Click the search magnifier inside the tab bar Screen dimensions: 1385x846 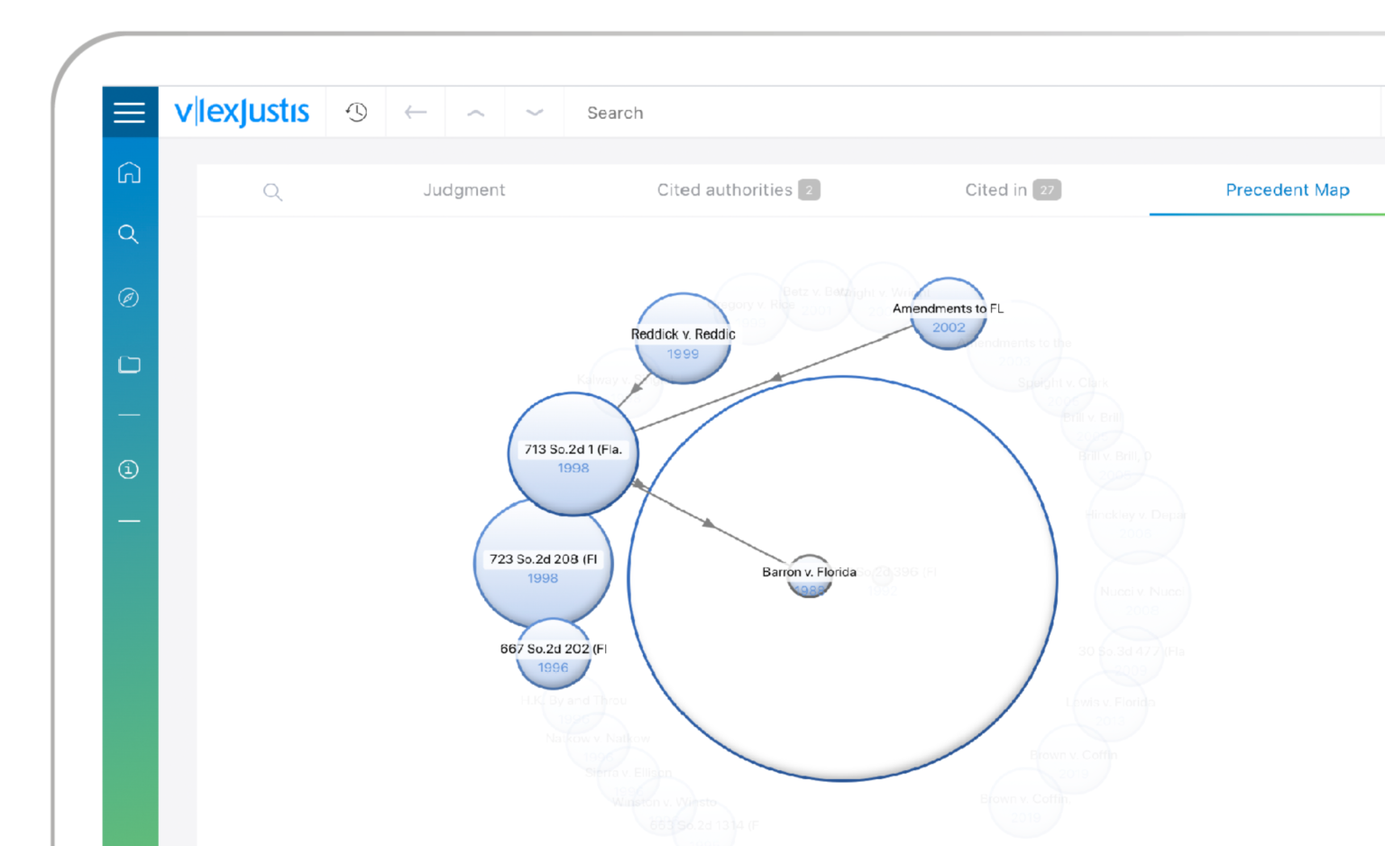tap(273, 190)
